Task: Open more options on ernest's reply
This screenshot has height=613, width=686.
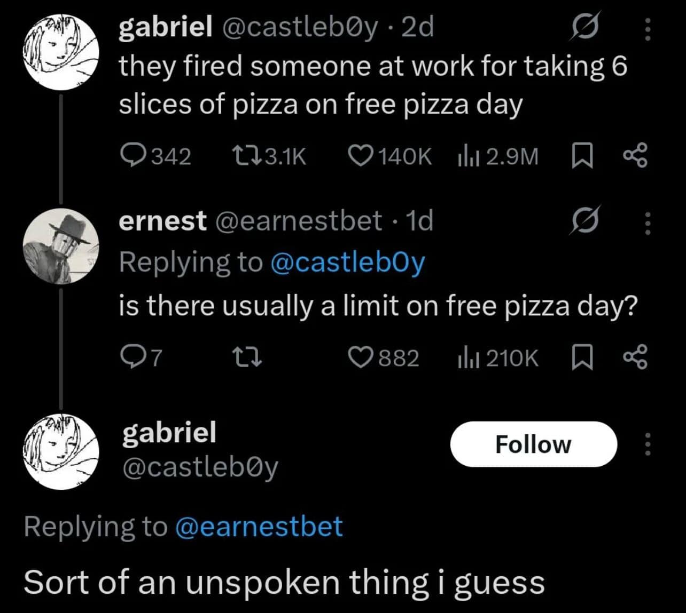Action: (x=648, y=223)
